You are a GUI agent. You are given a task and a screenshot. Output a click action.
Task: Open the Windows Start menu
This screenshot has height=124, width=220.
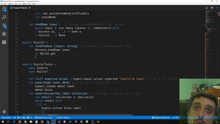coord(3,122)
